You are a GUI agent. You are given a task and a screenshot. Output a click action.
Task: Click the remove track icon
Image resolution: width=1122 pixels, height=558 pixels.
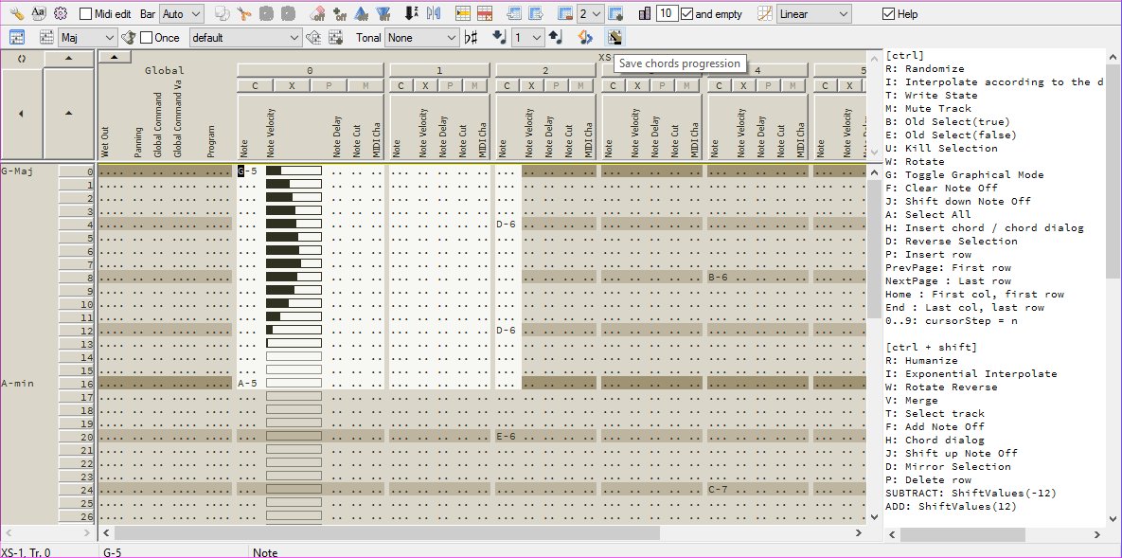pos(565,13)
